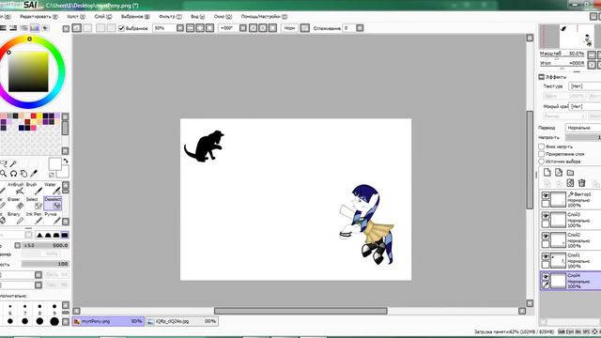
Task: Activate the rotate view tool
Action: click(x=13, y=174)
